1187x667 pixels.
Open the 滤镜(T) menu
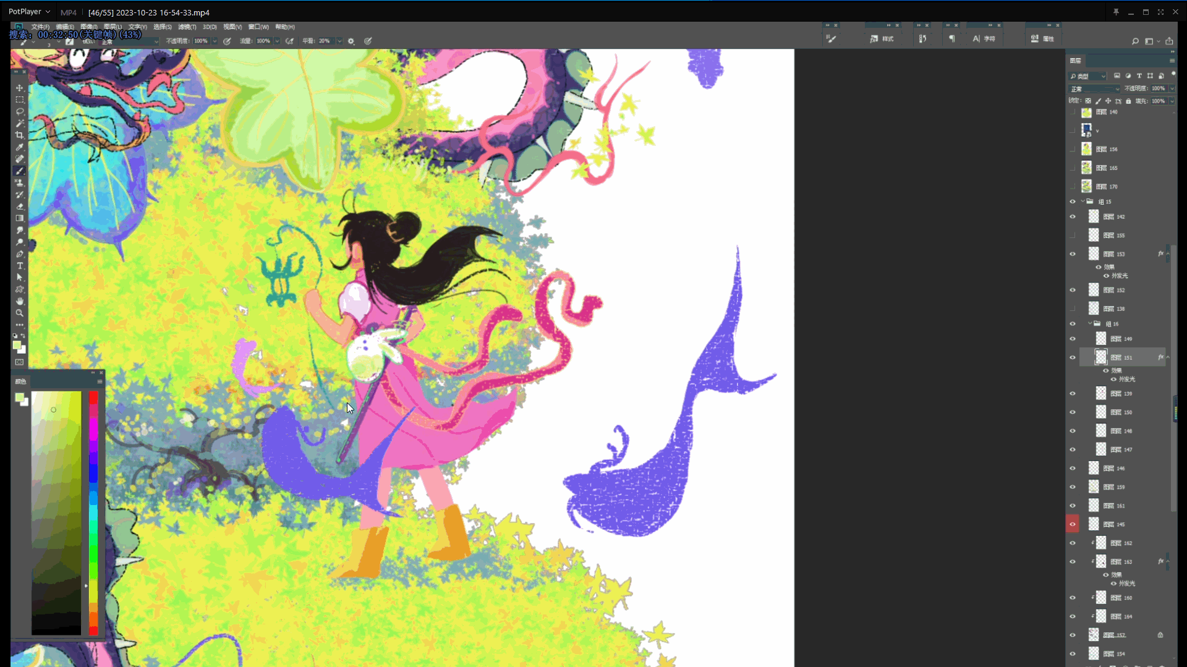187,27
